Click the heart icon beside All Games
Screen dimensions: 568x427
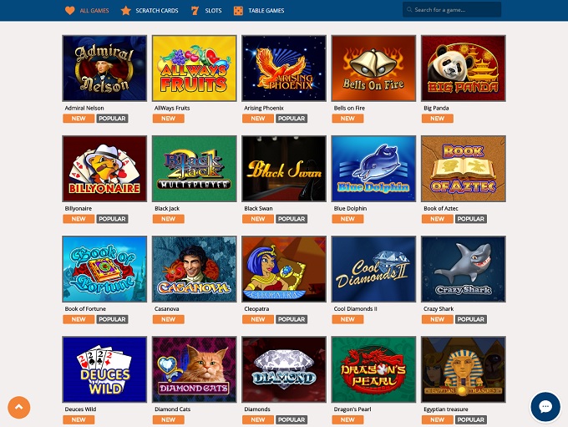tap(70, 11)
